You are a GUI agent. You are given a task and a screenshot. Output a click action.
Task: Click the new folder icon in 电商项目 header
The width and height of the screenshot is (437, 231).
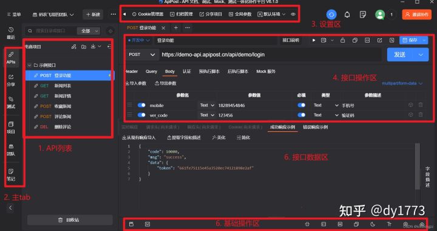pyautogui.click(x=84, y=47)
